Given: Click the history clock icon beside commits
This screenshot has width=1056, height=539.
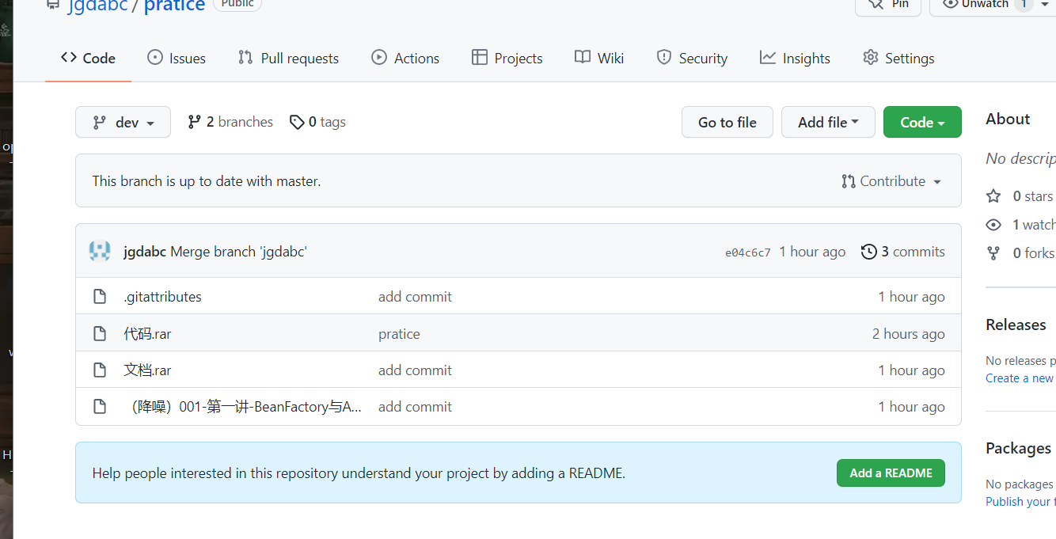Looking at the screenshot, I should [869, 252].
